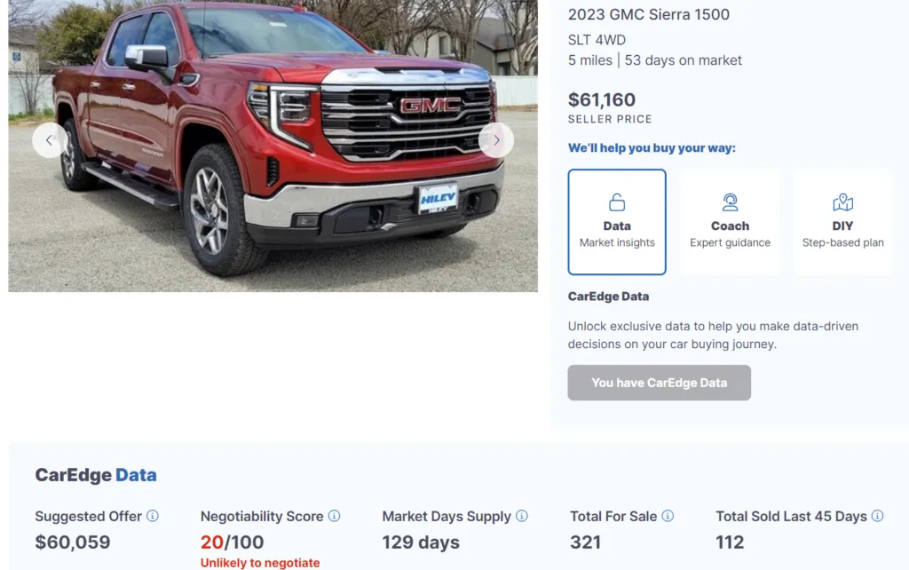This screenshot has width=909, height=570.
Task: Click the Coach headset icon
Action: click(x=730, y=202)
